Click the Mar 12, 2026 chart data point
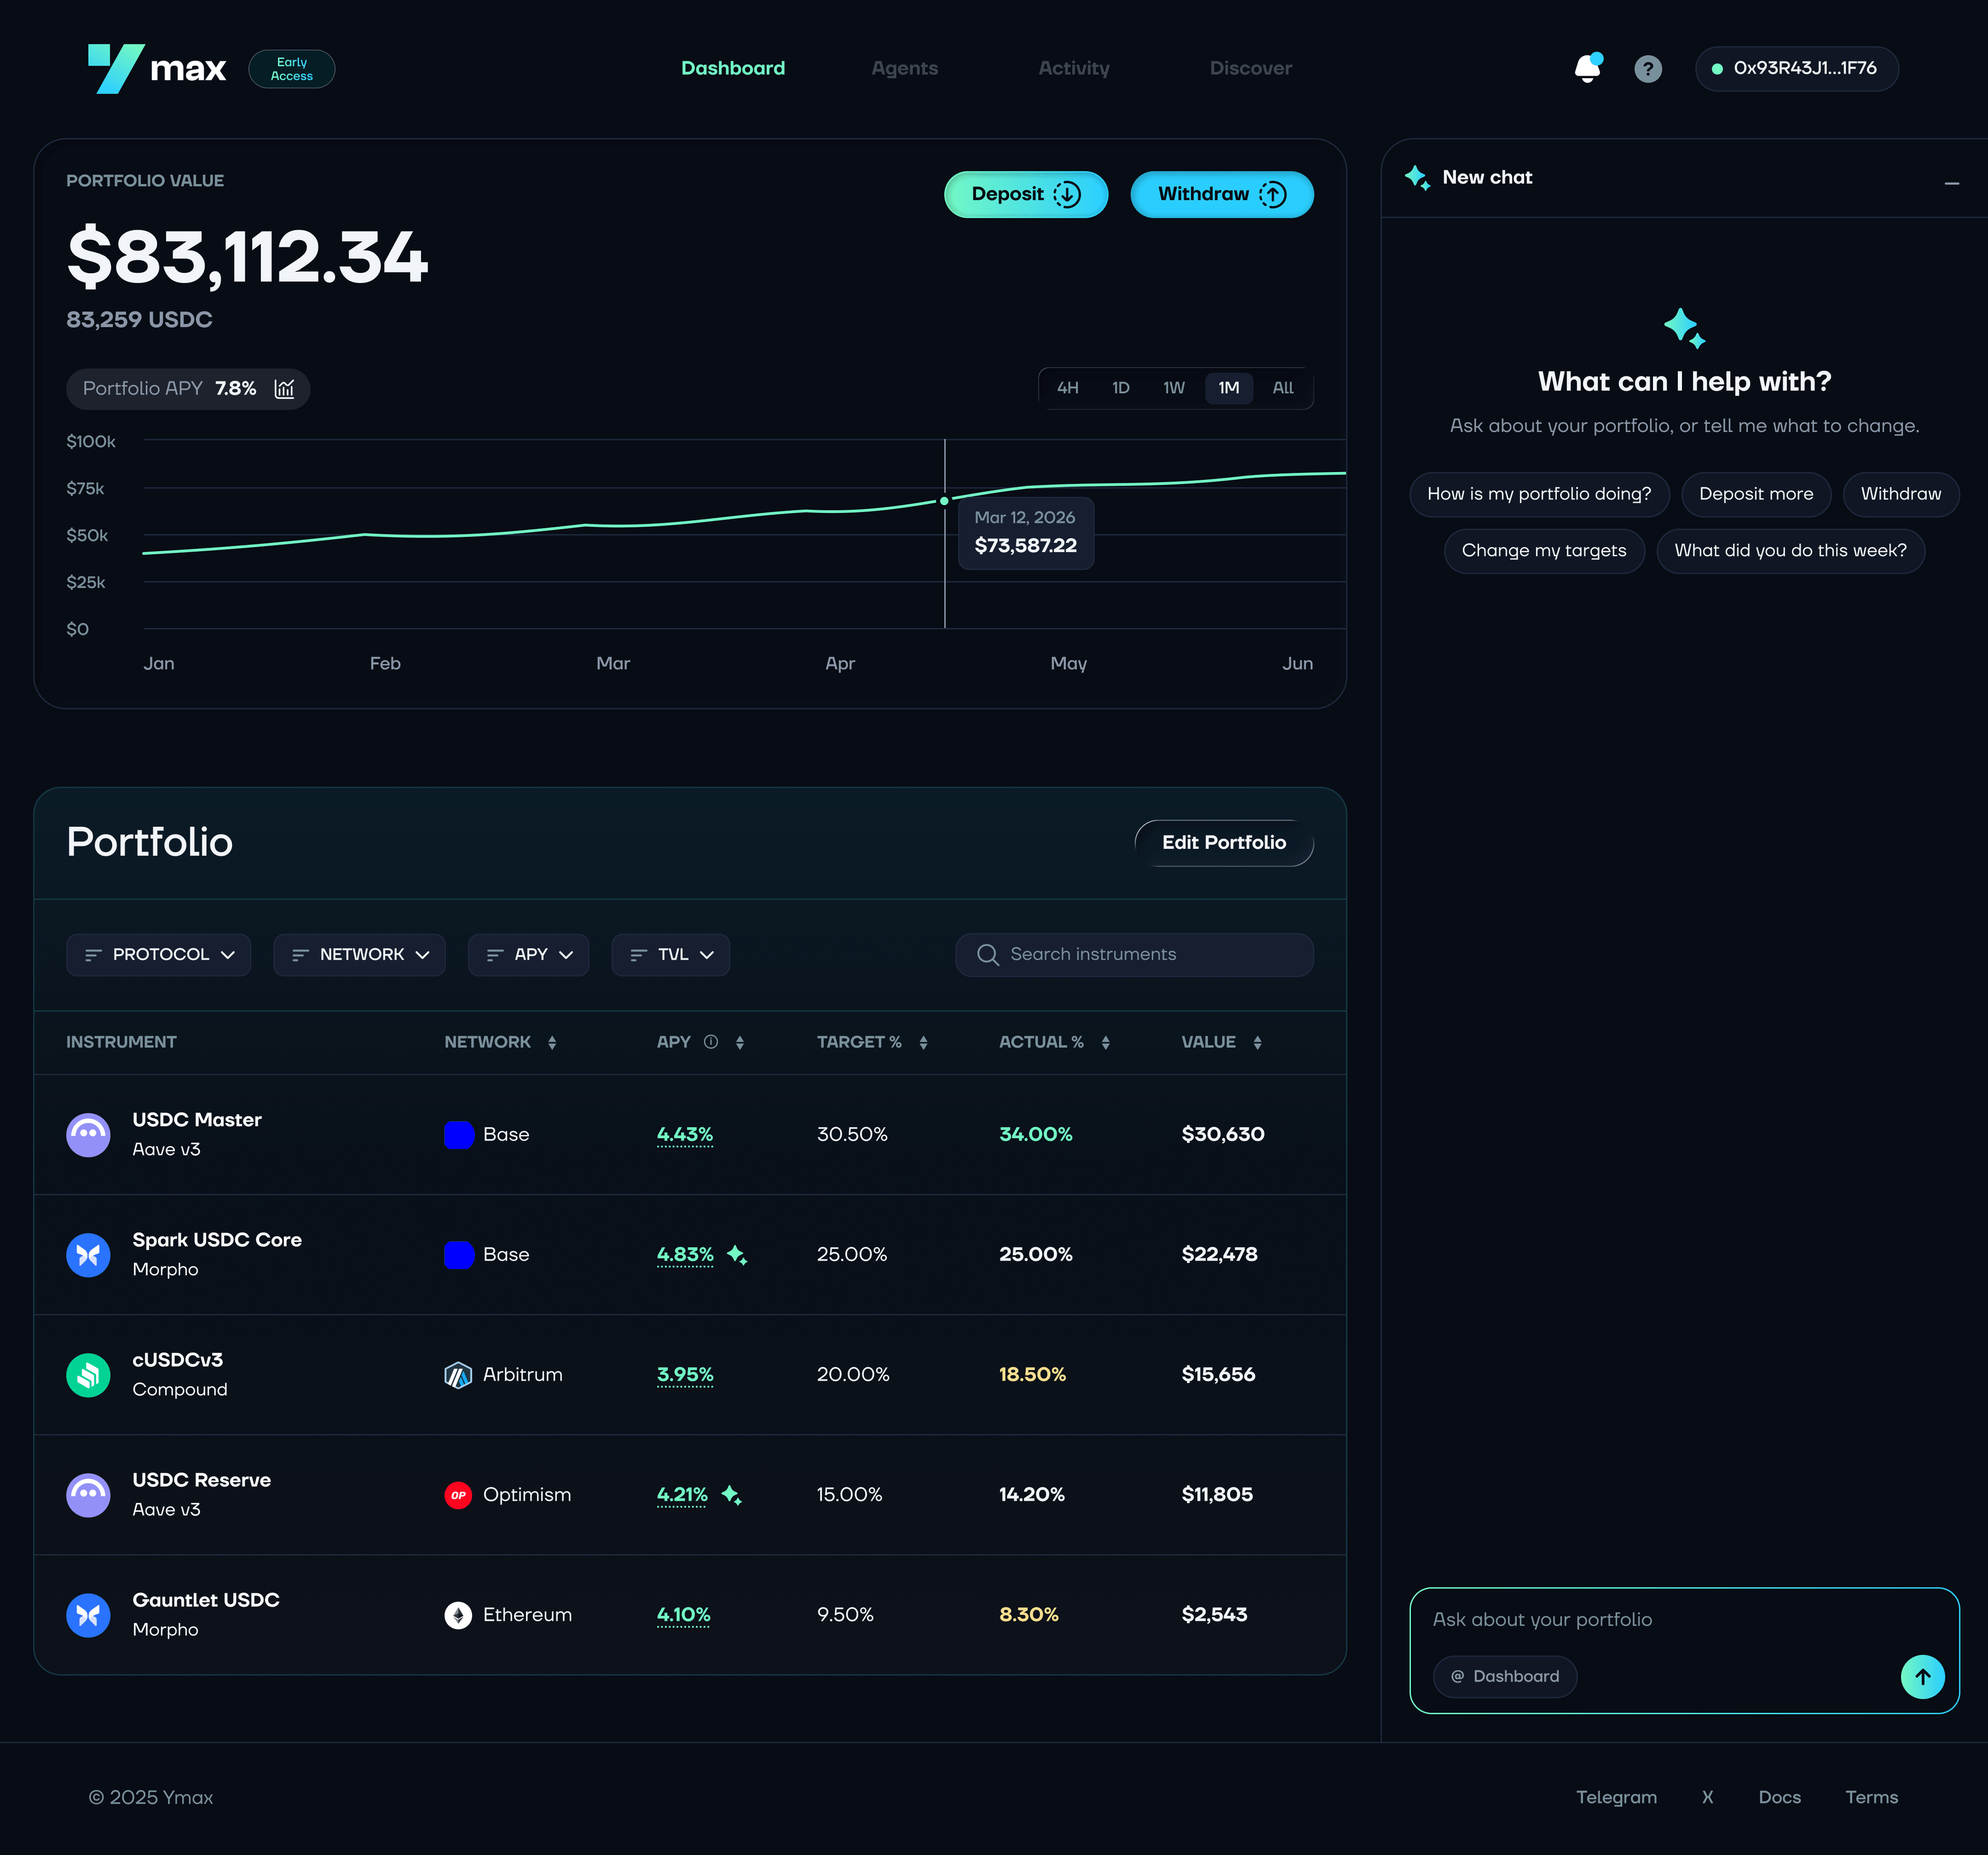The height and width of the screenshot is (1855, 1988). coord(944,501)
